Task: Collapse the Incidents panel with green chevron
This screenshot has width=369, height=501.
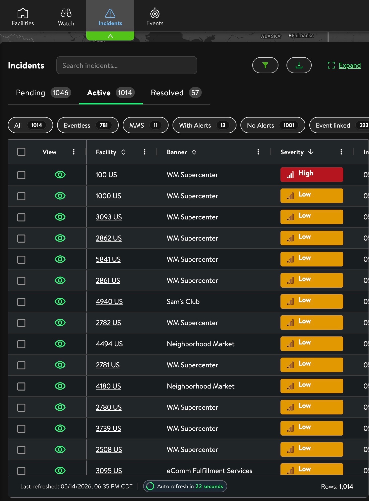Action: coord(110,36)
